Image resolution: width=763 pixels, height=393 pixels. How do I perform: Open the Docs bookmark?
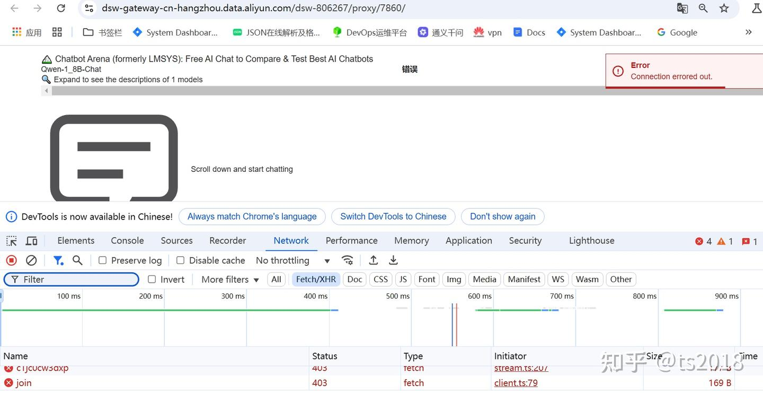(x=529, y=32)
